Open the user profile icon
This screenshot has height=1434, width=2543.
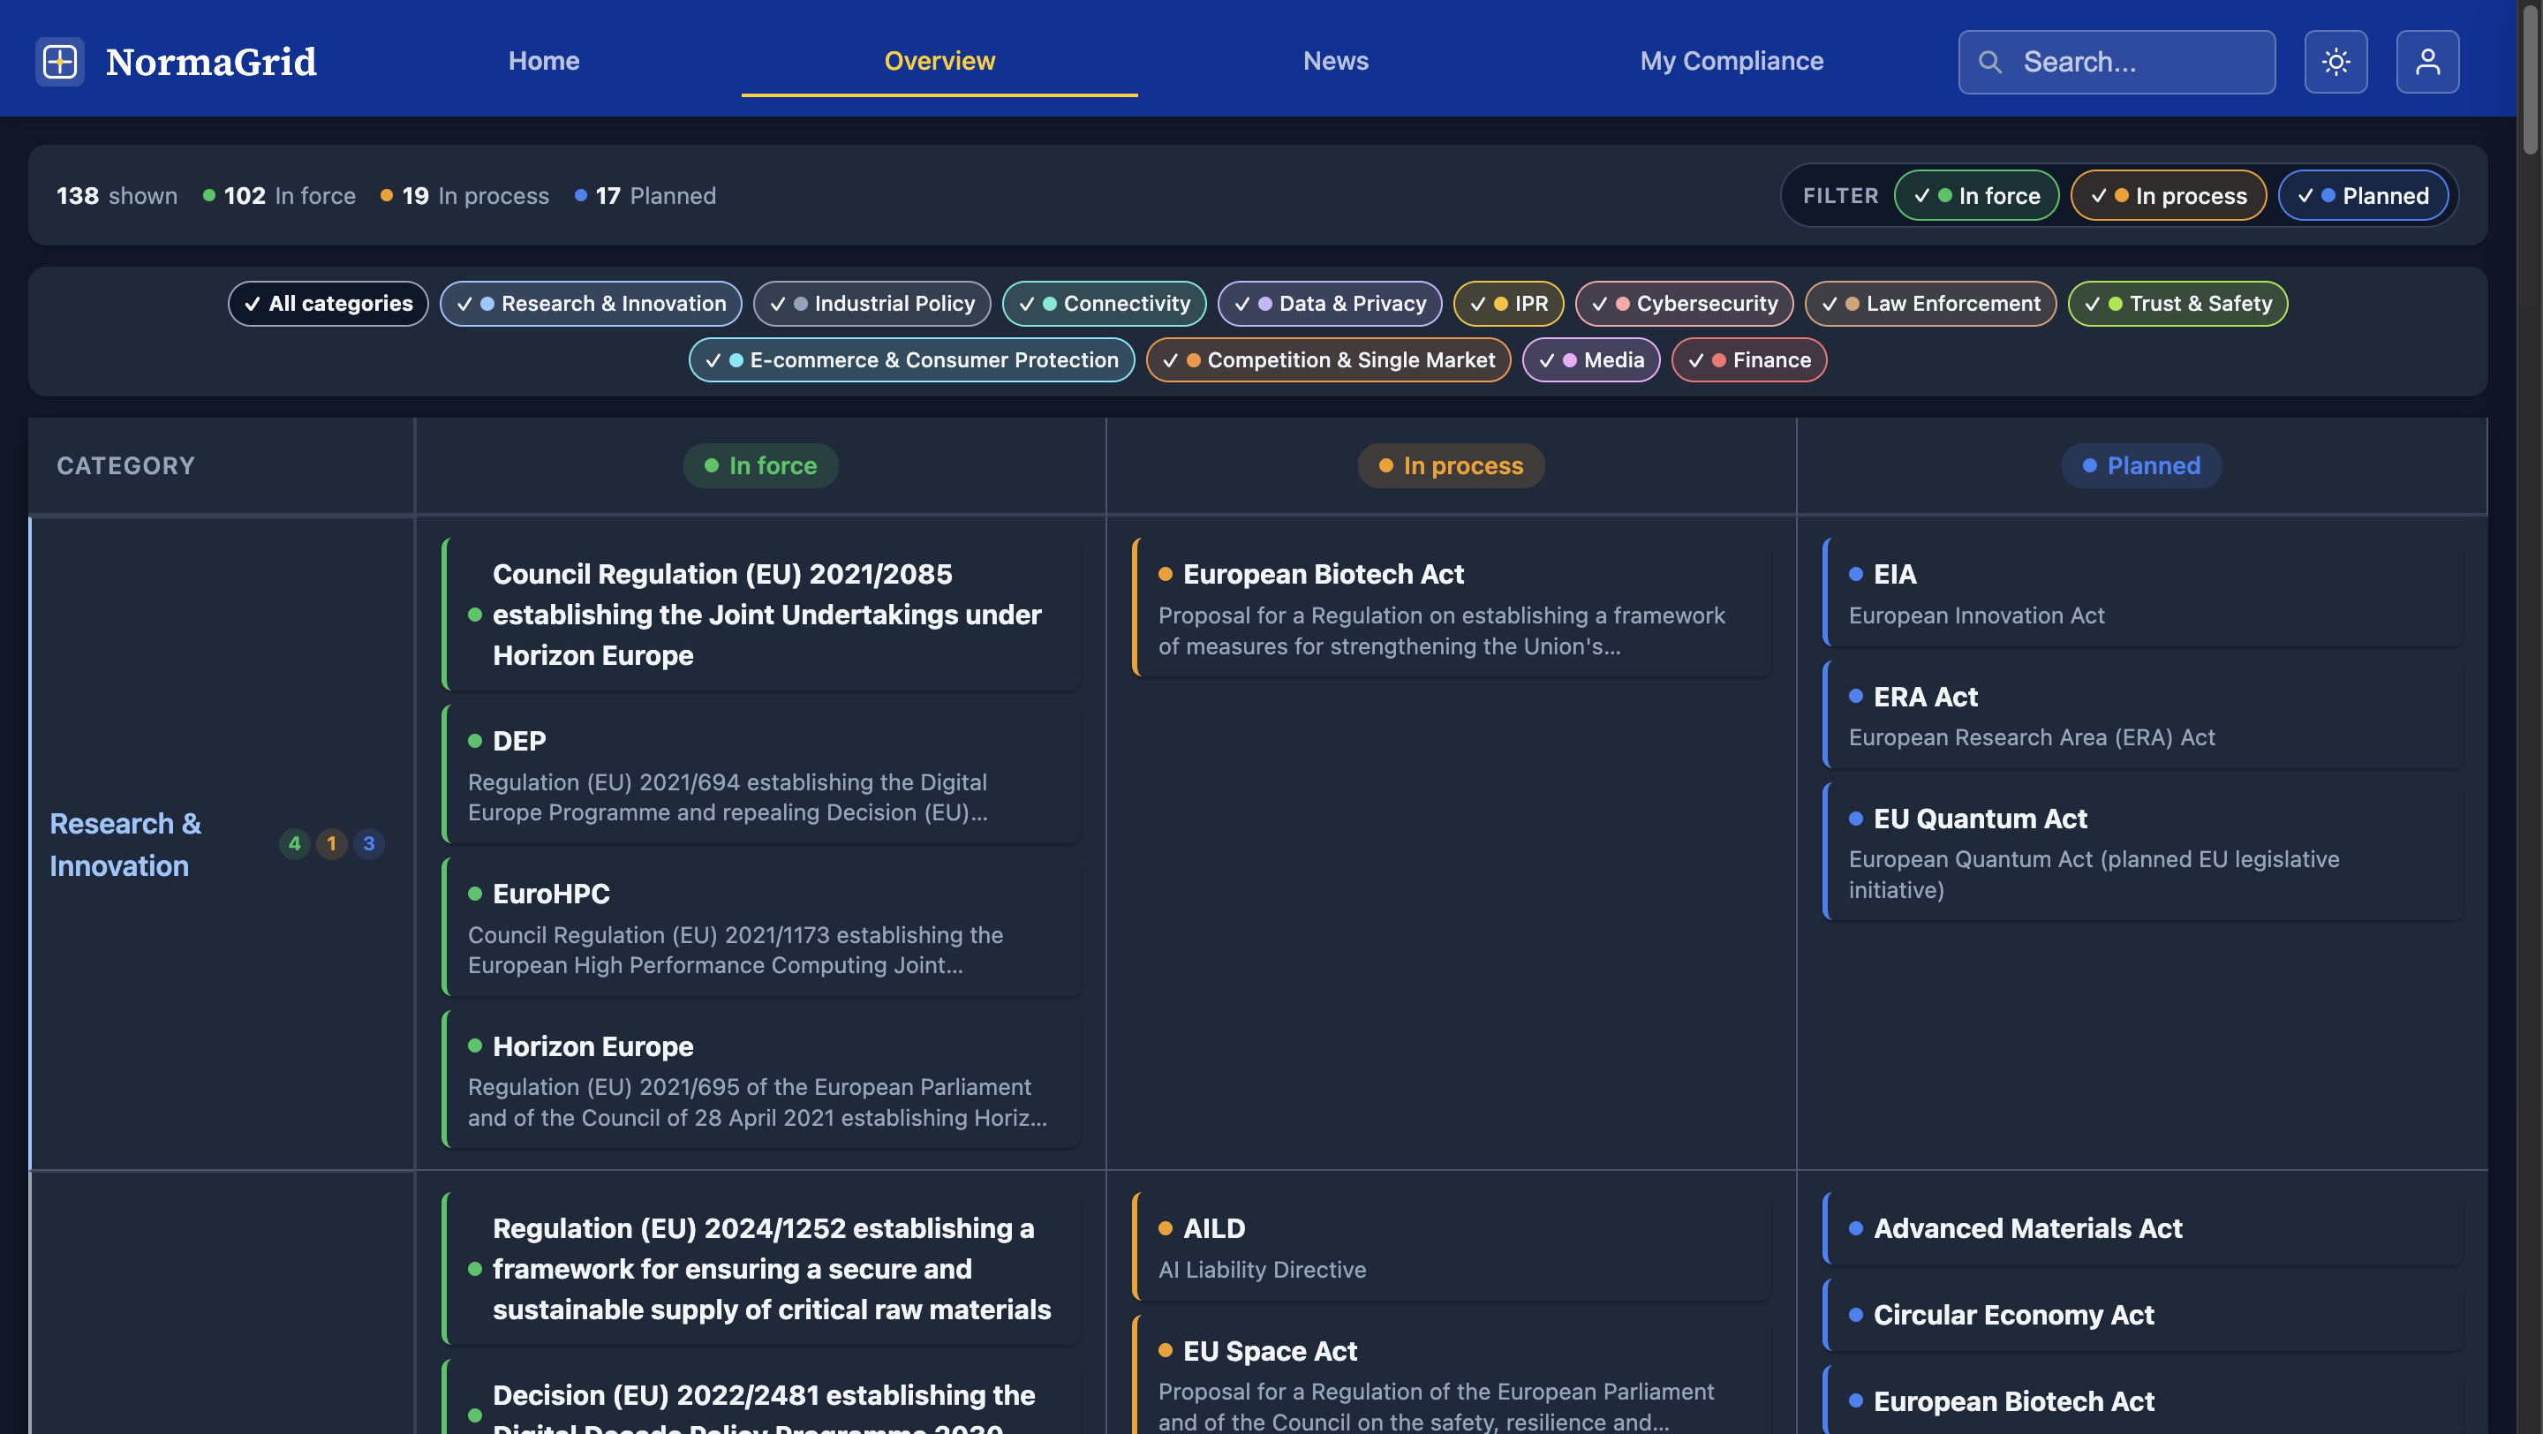[x=2426, y=61]
